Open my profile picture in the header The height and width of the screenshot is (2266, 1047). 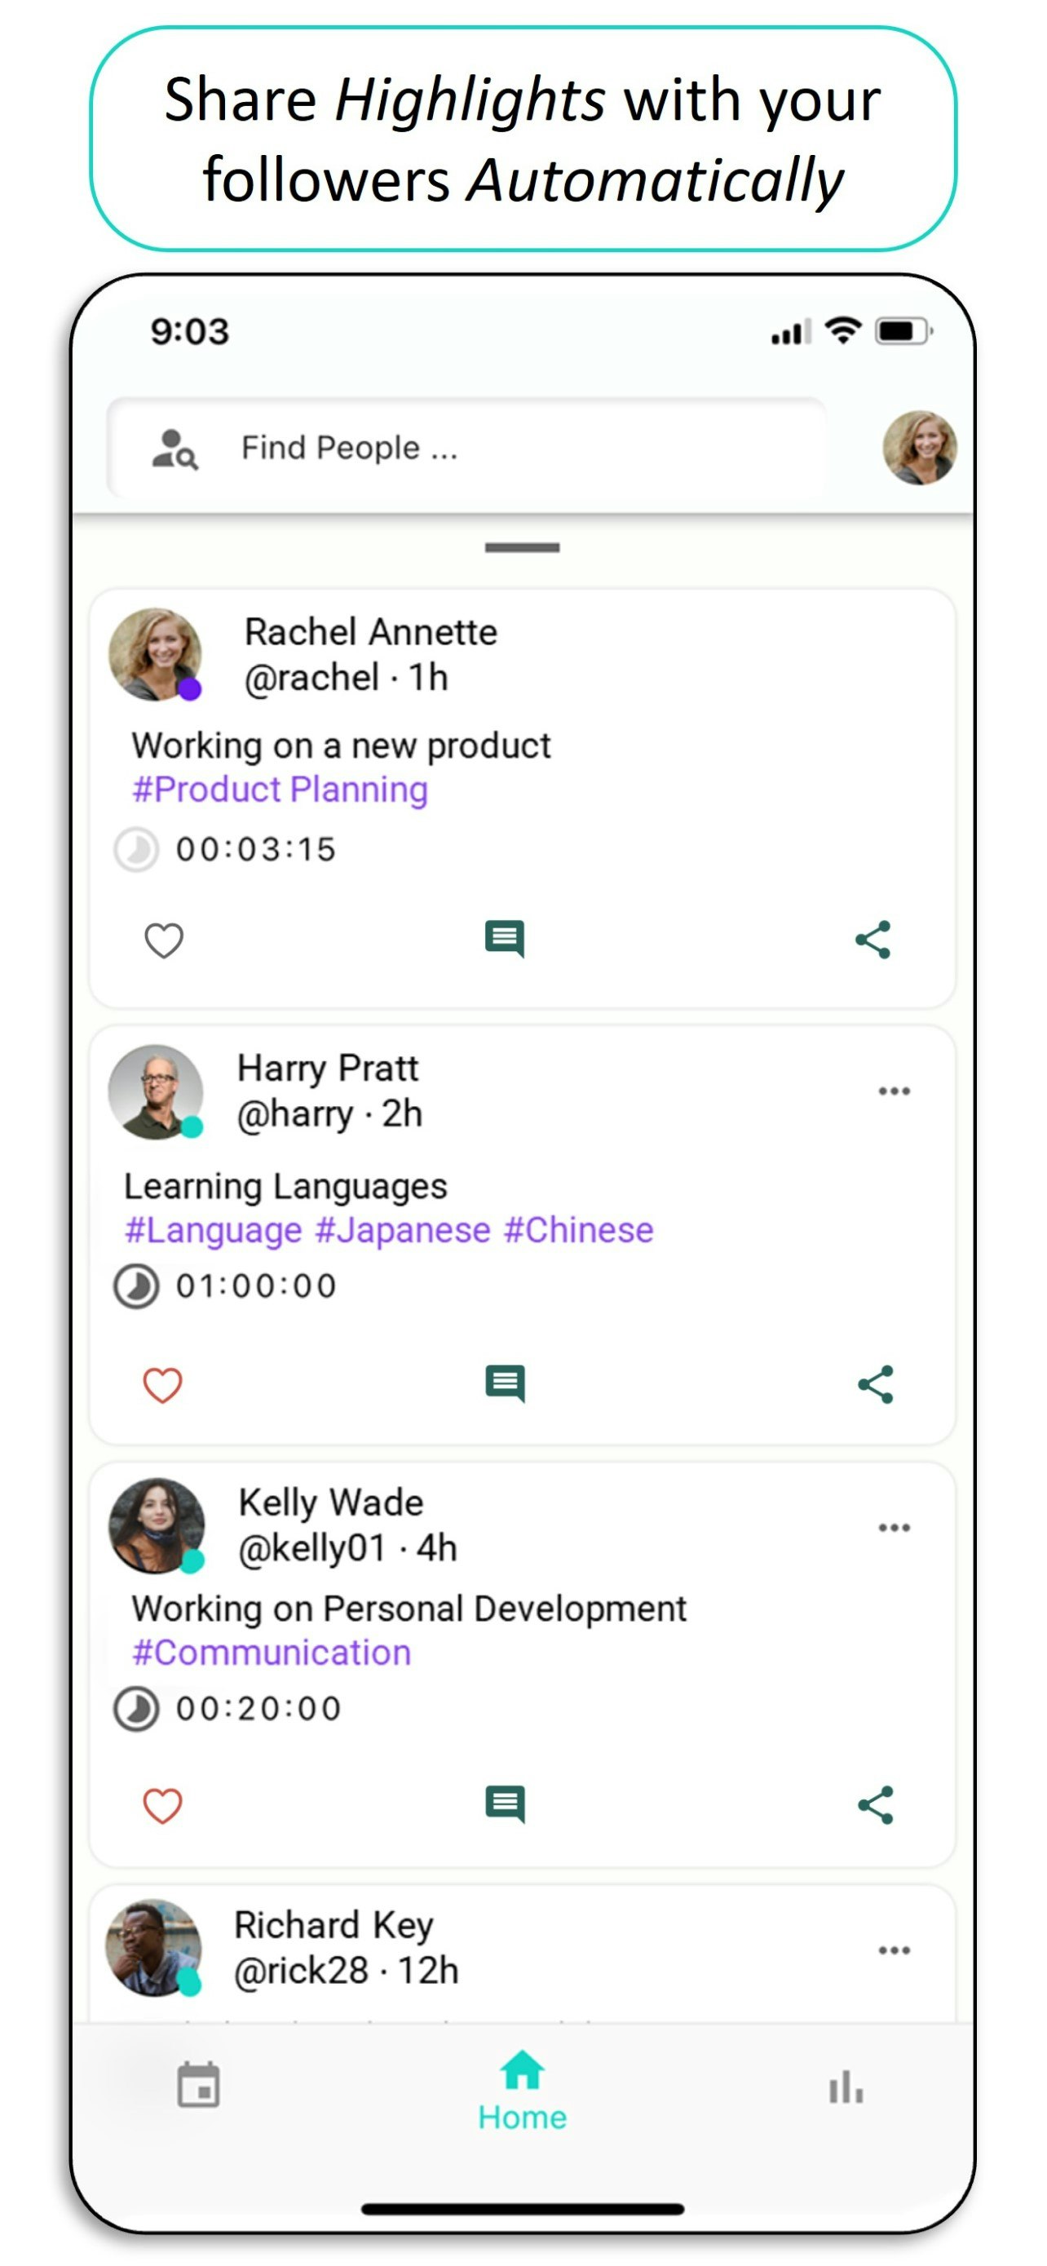coord(920,448)
